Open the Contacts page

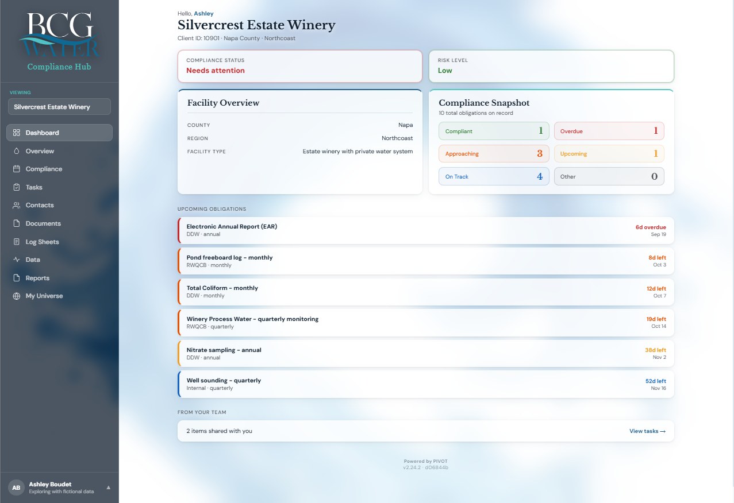pos(59,205)
